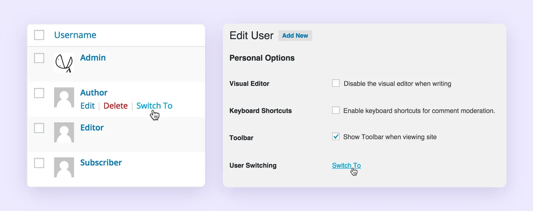Screen dimensions: 533x211
Task: Open the Subscriber user profile link
Action: (101, 163)
